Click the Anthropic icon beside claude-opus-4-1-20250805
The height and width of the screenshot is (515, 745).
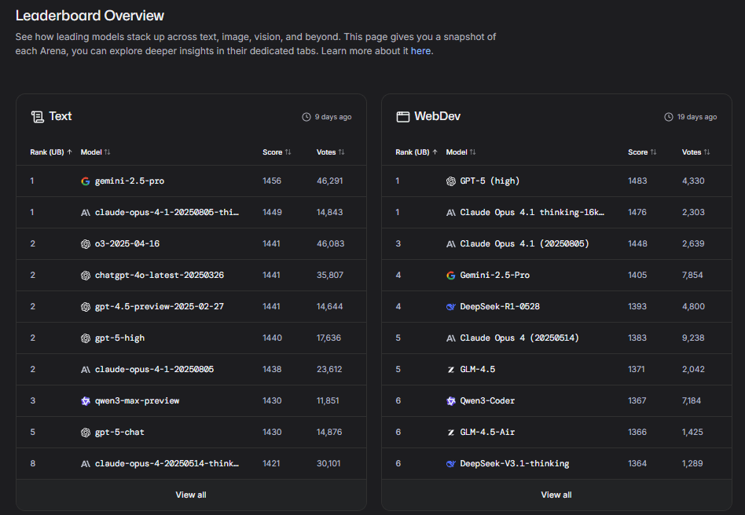coord(86,369)
